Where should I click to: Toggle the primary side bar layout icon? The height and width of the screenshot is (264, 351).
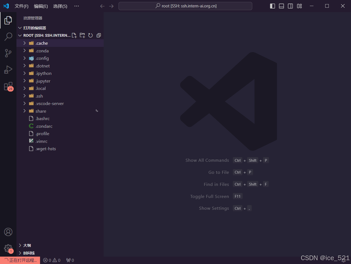[273, 6]
